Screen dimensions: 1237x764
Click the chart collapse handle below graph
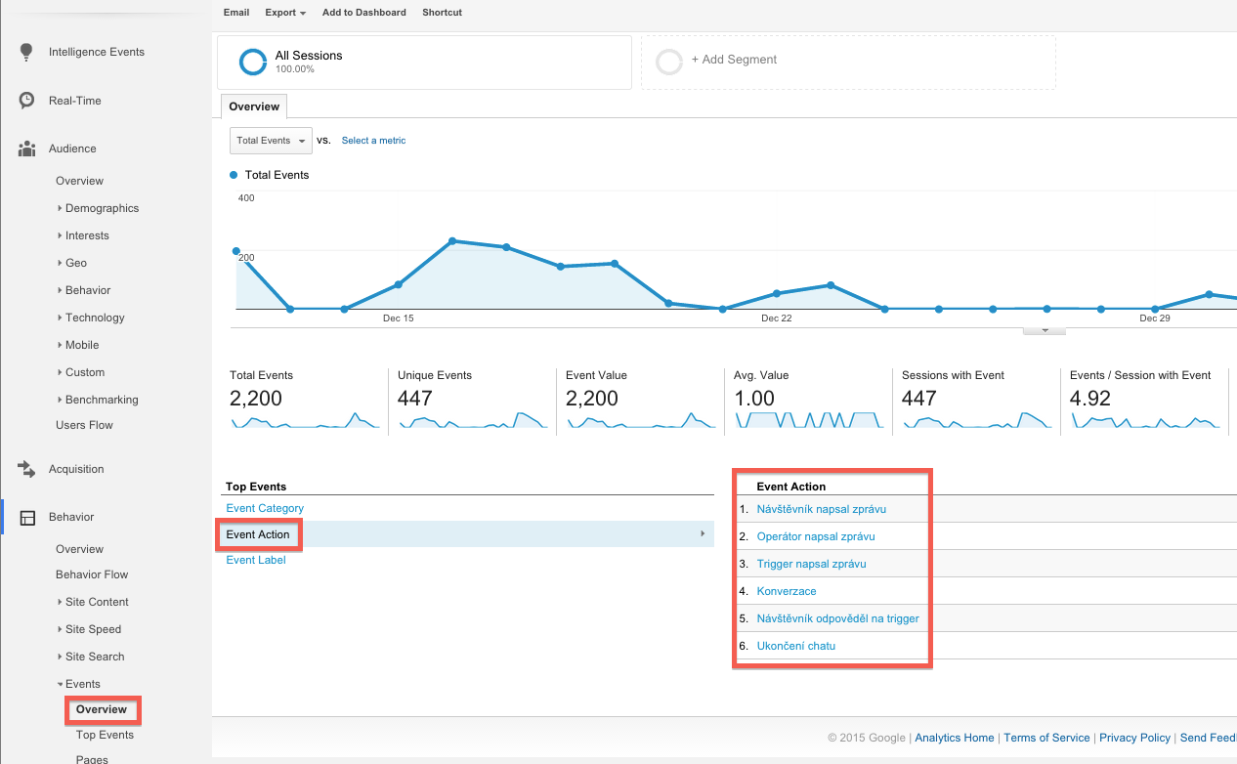click(1045, 330)
